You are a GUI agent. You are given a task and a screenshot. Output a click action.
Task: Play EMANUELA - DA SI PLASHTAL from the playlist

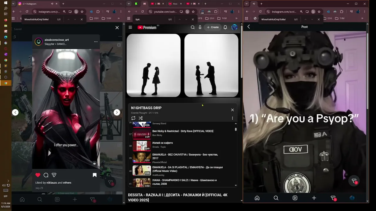pyautogui.click(x=187, y=169)
